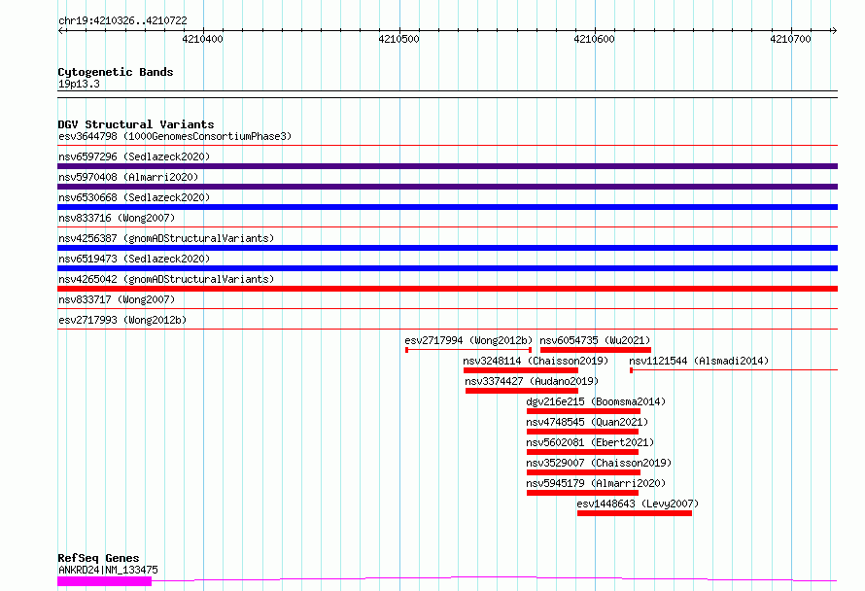Open nsv3529007 (Chaisson2019) label
This screenshot has height=591, width=865.
(599, 463)
